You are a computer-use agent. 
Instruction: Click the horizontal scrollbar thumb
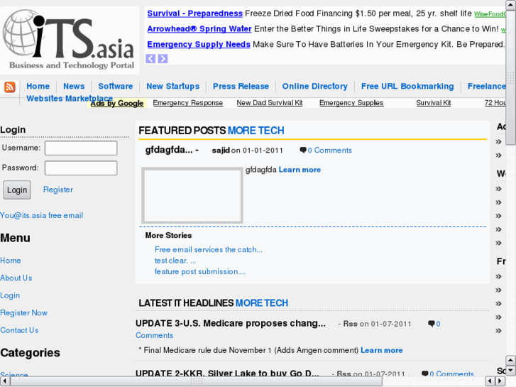(197, 381)
